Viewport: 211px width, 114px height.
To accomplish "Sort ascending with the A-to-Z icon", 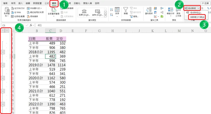I will pyautogui.click(x=111, y=9).
